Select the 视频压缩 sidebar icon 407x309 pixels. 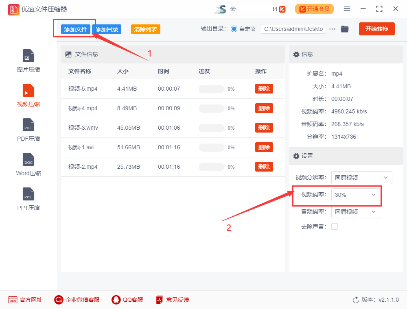click(28, 95)
